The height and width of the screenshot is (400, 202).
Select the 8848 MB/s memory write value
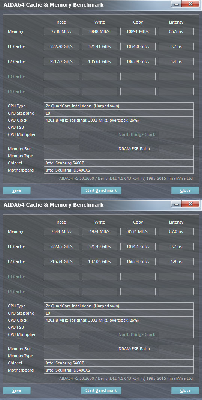[100, 31]
